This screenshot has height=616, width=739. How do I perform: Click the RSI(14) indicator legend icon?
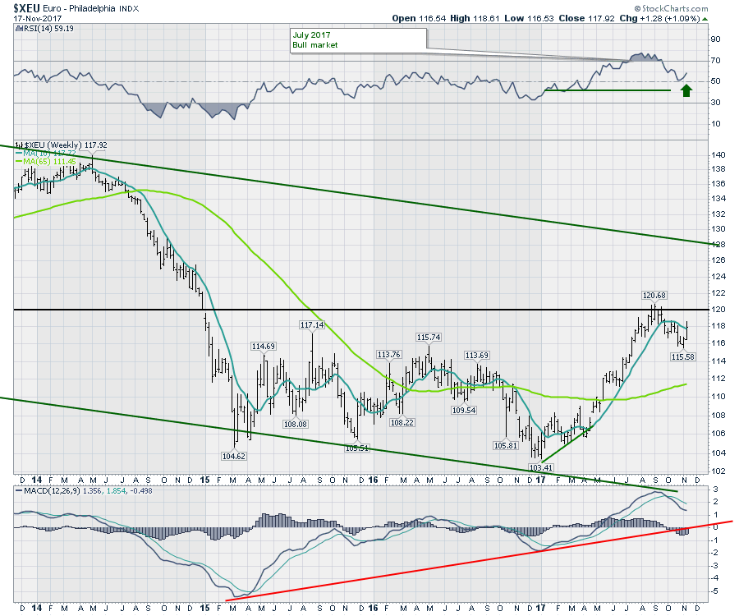[18, 30]
